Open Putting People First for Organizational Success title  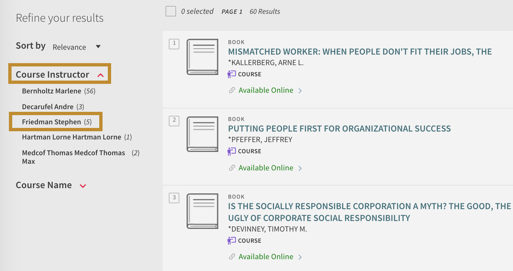click(x=339, y=129)
